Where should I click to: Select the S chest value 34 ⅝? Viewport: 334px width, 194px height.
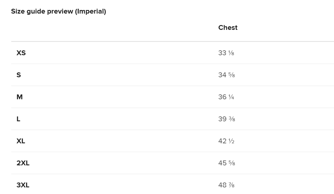[x=226, y=75]
